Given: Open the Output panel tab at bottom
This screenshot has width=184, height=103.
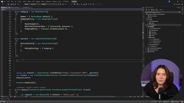Looking at the screenshot, I should [x=8, y=99].
